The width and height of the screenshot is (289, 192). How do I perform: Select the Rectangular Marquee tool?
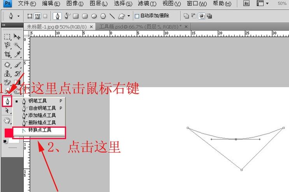pyautogui.click(x=7, y=37)
